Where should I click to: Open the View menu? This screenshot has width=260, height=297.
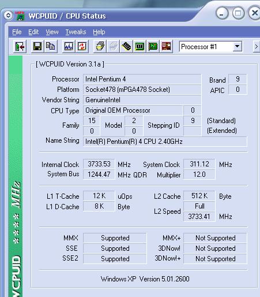[x=52, y=32]
